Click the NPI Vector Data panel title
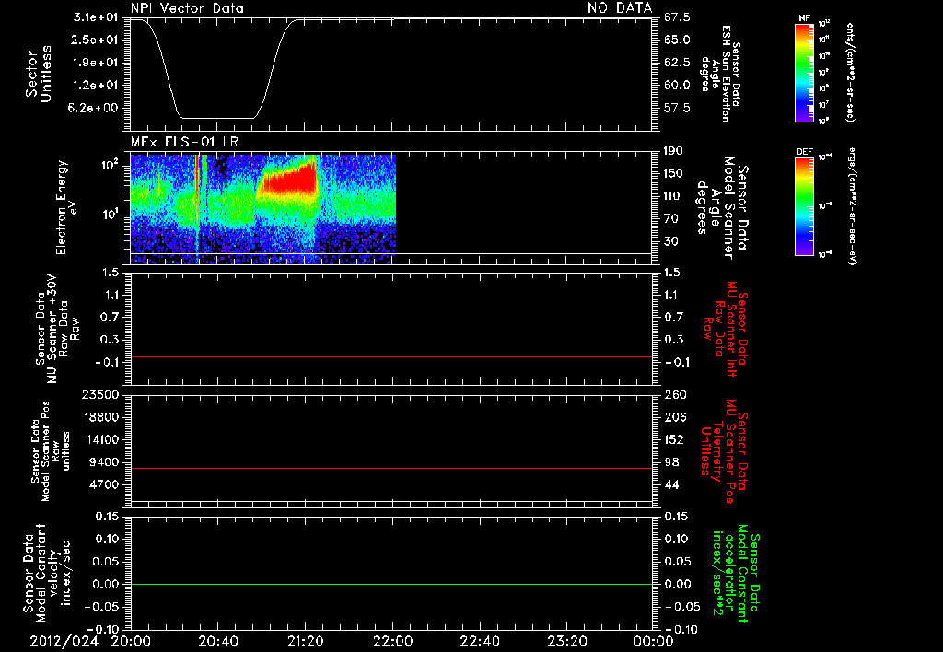Screen dimensions: 943x652 coord(187,8)
